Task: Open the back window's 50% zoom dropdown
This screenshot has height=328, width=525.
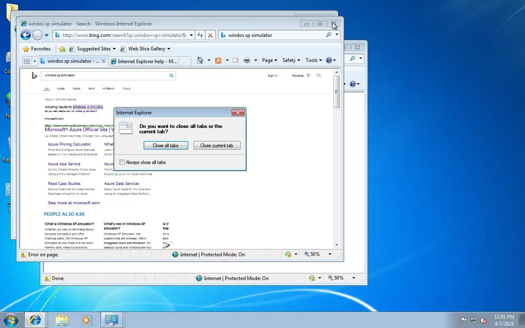Action: pos(354,278)
